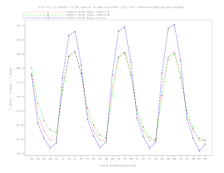Click x-axis tick label 57
This screenshot has height=173, width=224.
pyautogui.click(x=150, y=159)
